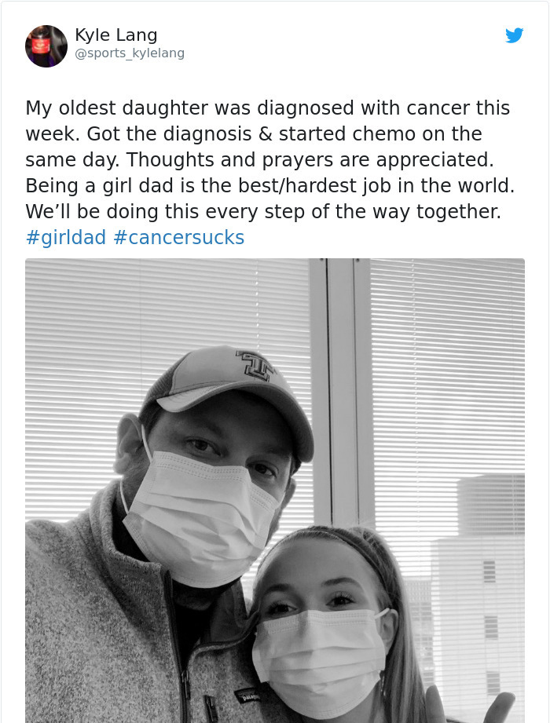Image resolution: width=550 pixels, height=723 pixels.
Task: Click the tweet text about daughter's diagnosis
Action: click(270, 172)
